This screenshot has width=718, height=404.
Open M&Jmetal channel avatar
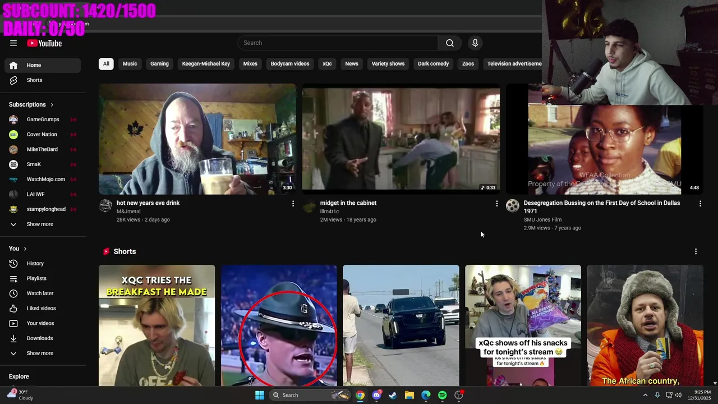point(105,206)
